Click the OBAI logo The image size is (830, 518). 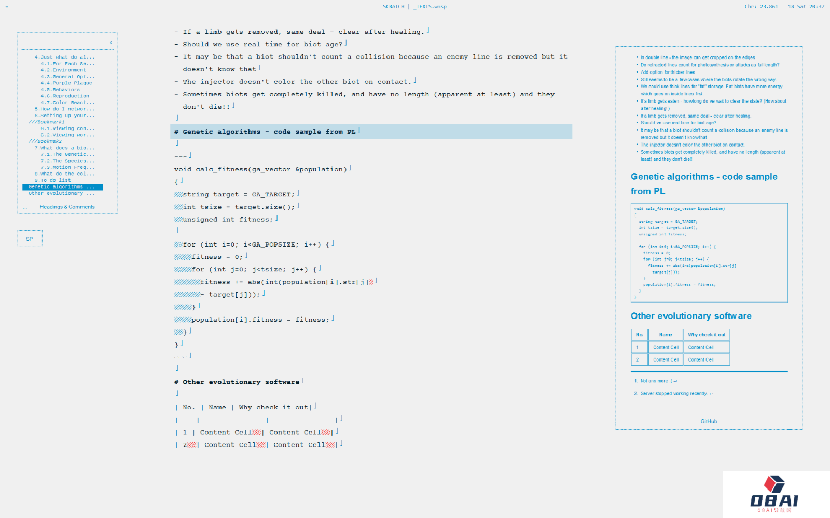[774, 494]
